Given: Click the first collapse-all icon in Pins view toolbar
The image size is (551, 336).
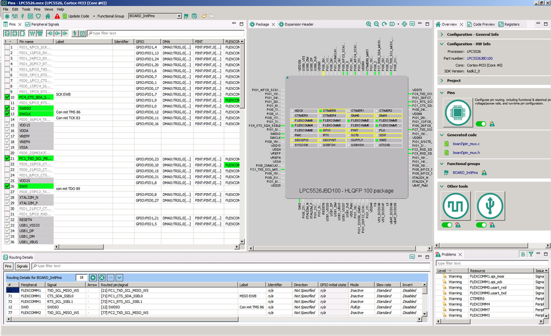Looking at the screenshot, I should click(x=7, y=34).
